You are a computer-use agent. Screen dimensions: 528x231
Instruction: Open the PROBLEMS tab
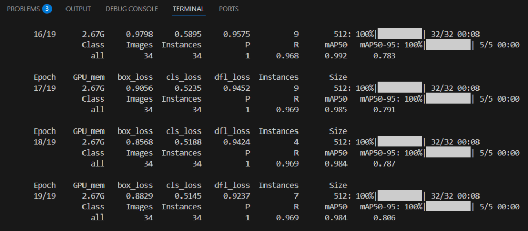pyautogui.click(x=24, y=9)
